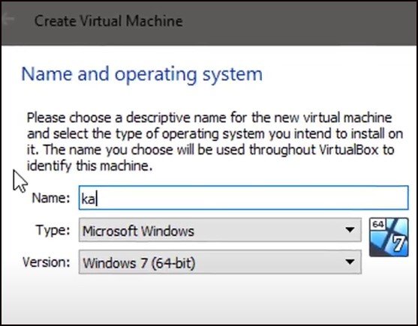Place cursor after 'ka' in Name field
This screenshot has height=326, width=418.
point(97,199)
